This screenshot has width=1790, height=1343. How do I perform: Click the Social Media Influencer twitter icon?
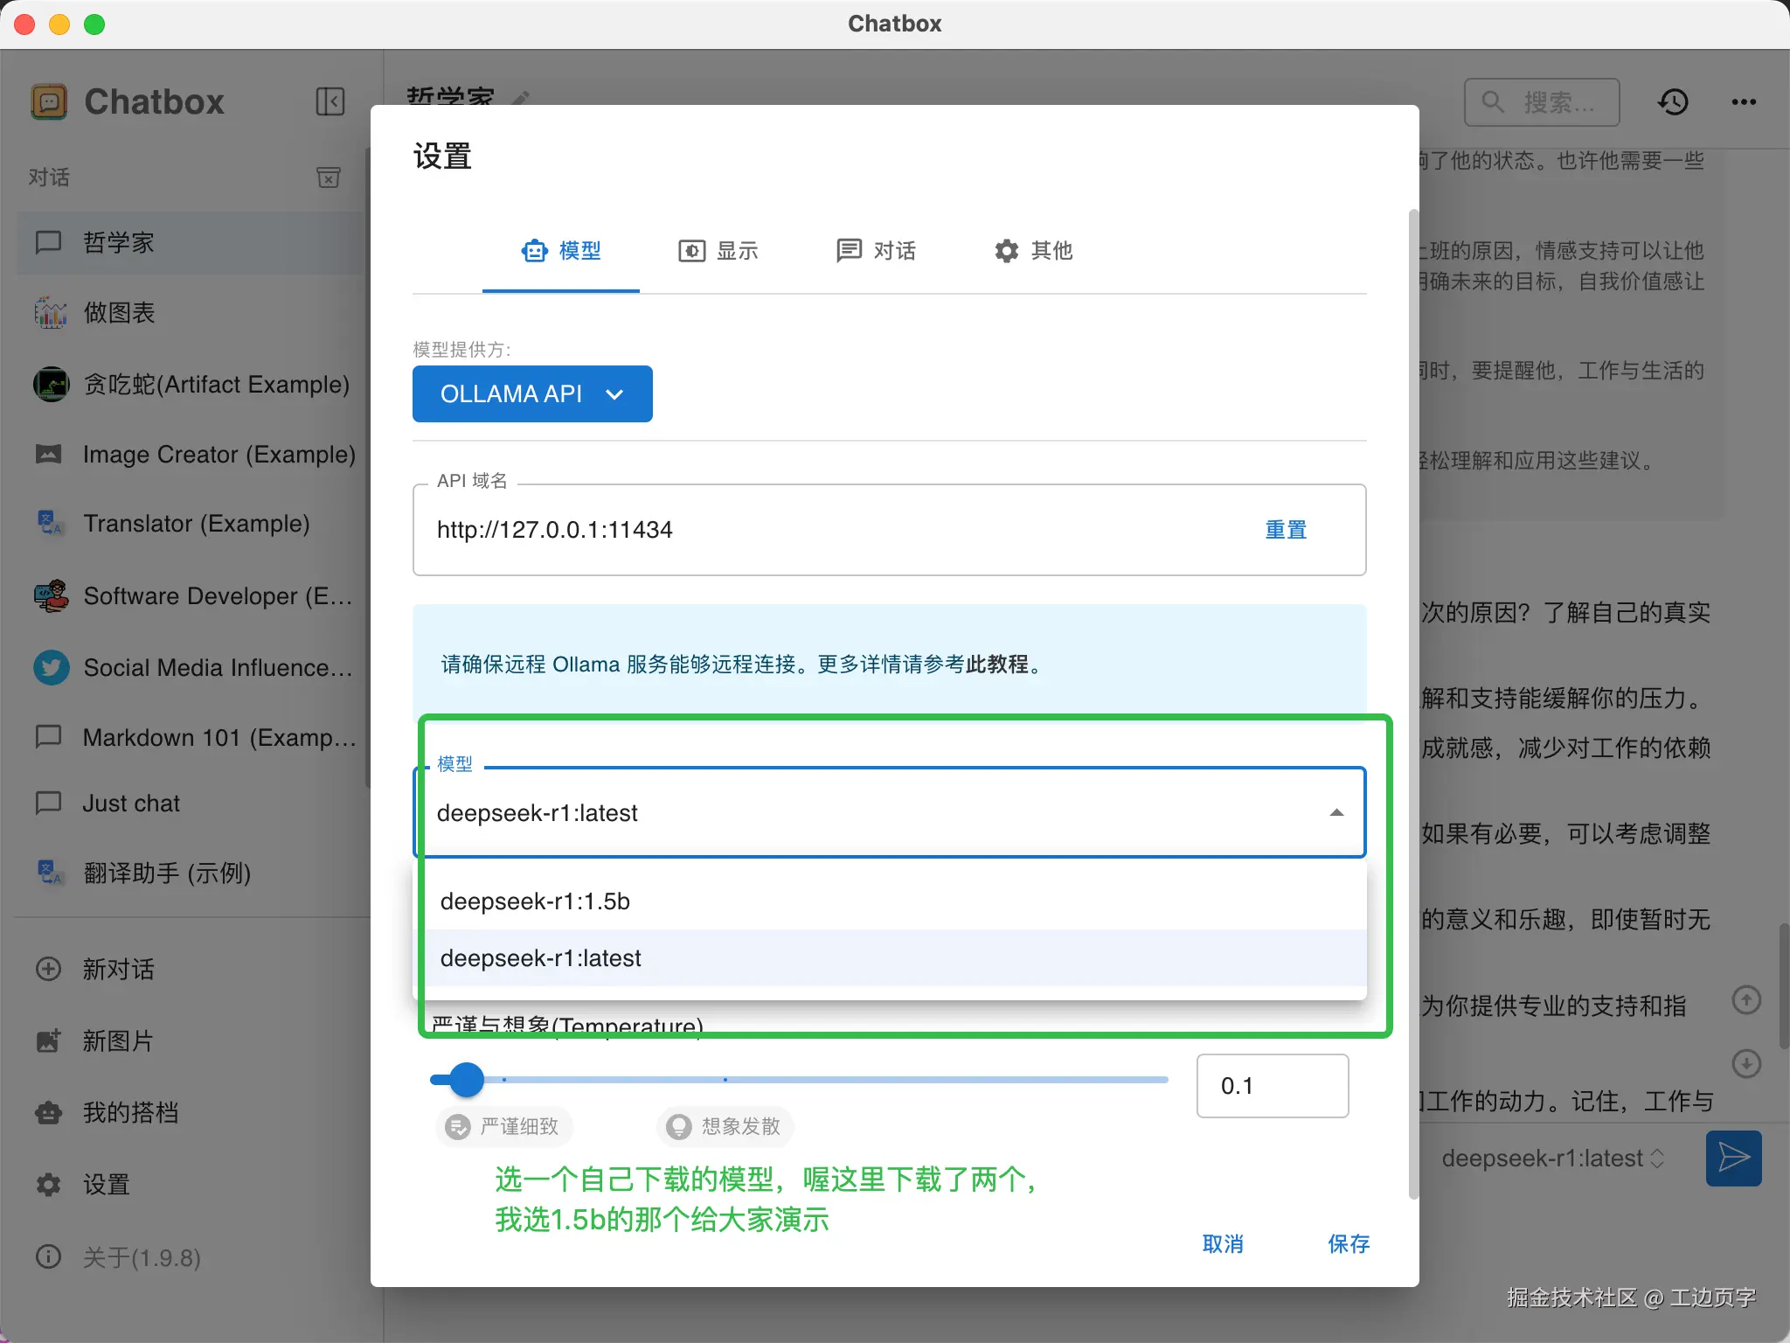[52, 667]
